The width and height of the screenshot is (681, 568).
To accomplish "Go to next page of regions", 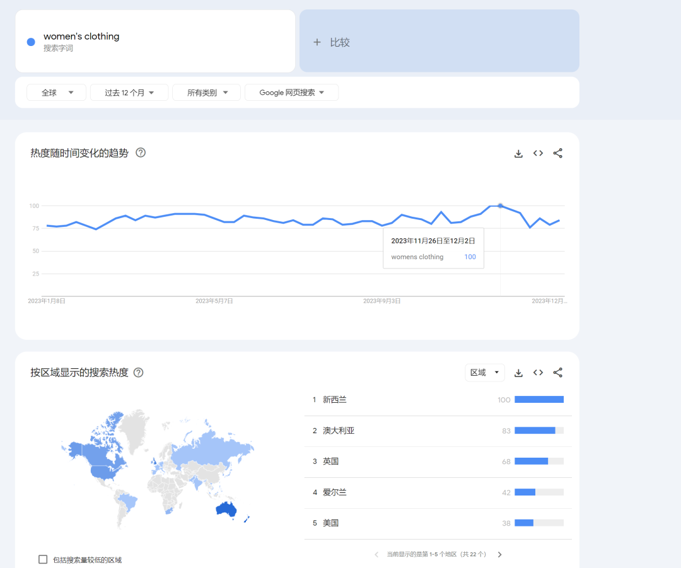I will pyautogui.click(x=499, y=555).
